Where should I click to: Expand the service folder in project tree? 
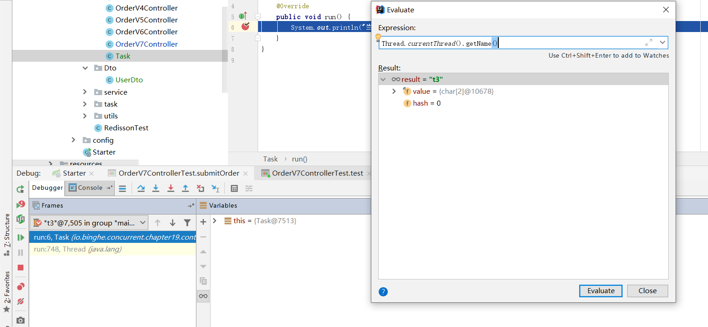pyautogui.click(x=85, y=92)
